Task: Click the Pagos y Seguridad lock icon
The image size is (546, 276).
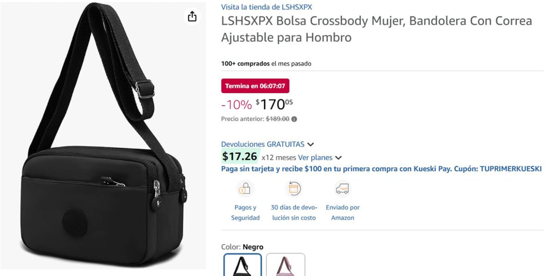Action: click(245, 188)
